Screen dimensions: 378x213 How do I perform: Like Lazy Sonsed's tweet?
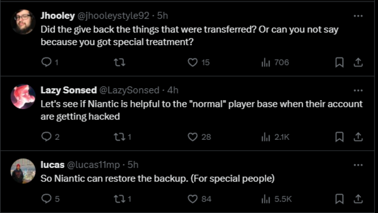(193, 137)
